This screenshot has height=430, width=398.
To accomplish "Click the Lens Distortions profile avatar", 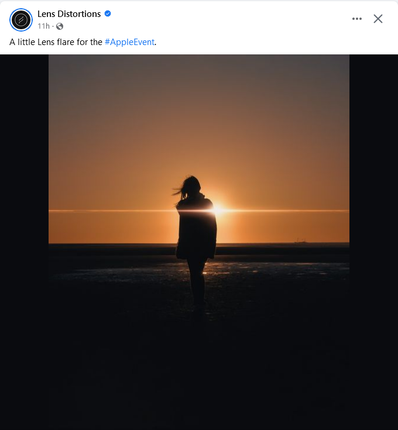I will (21, 20).
